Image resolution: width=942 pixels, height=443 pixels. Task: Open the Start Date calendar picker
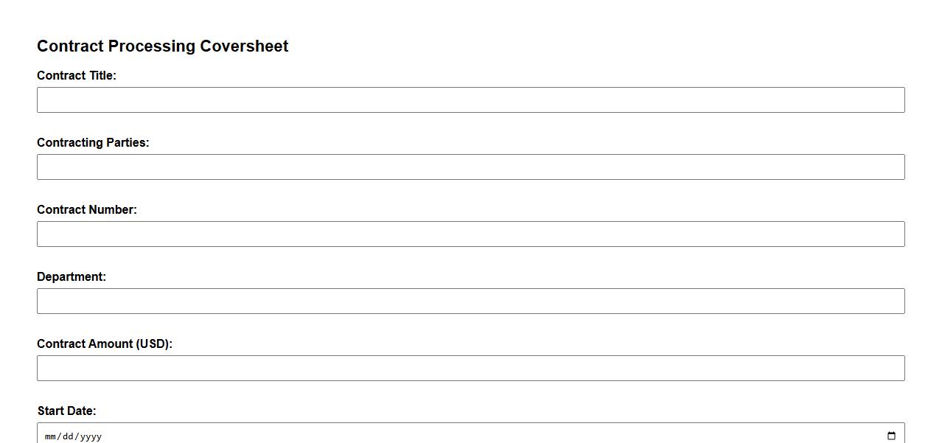(890, 436)
